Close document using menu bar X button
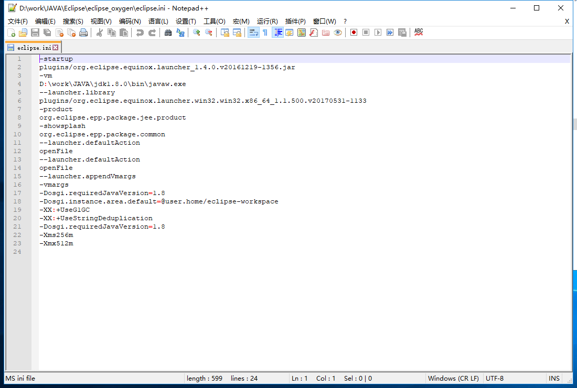577x388 pixels. click(567, 21)
